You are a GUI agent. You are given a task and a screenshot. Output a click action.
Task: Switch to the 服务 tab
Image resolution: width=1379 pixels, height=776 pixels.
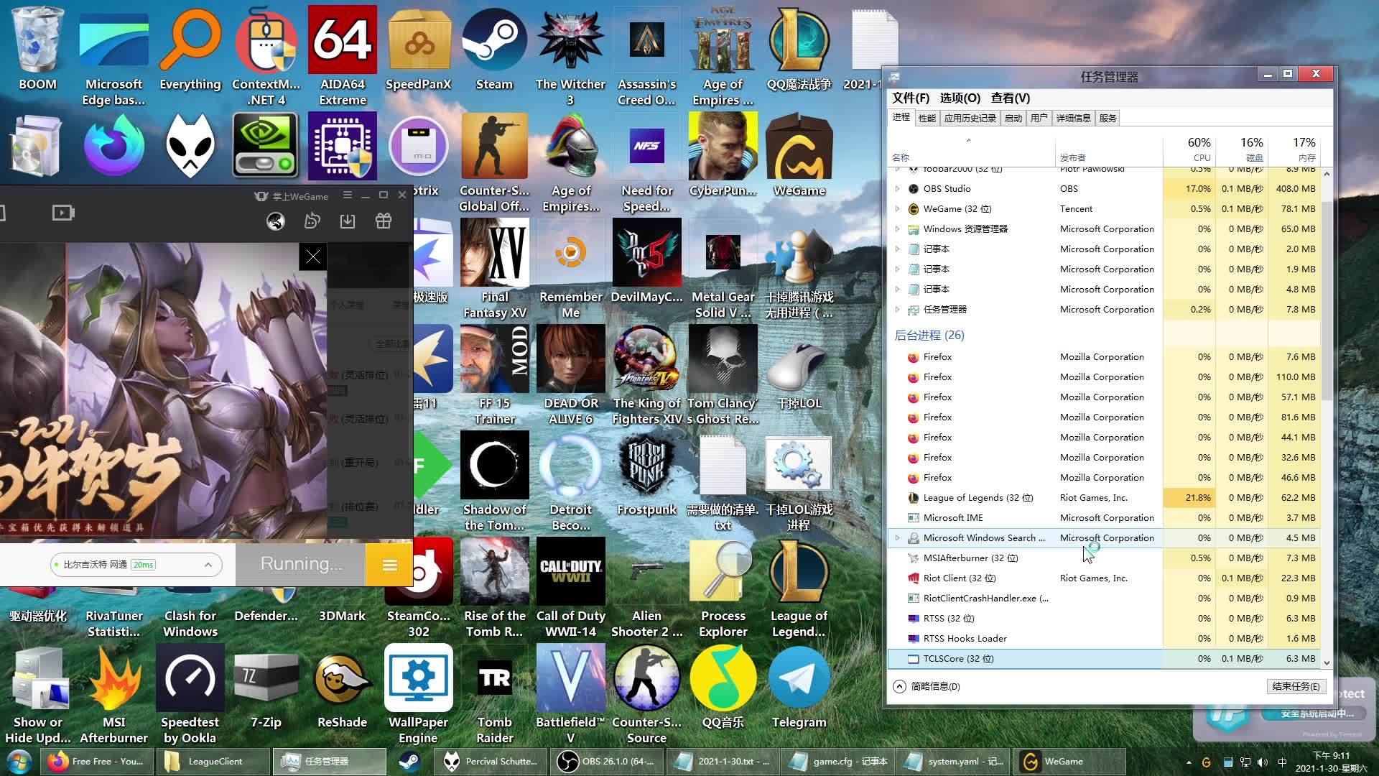[x=1108, y=118]
